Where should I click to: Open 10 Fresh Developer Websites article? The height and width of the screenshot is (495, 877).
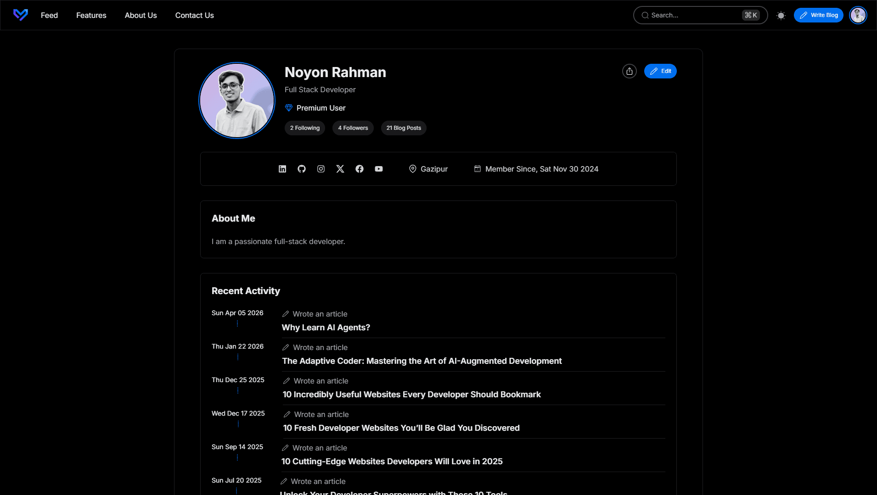tap(401, 428)
